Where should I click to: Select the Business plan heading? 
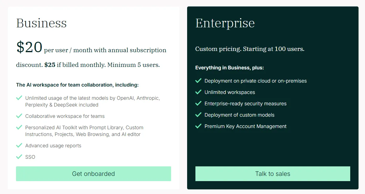[x=42, y=23]
